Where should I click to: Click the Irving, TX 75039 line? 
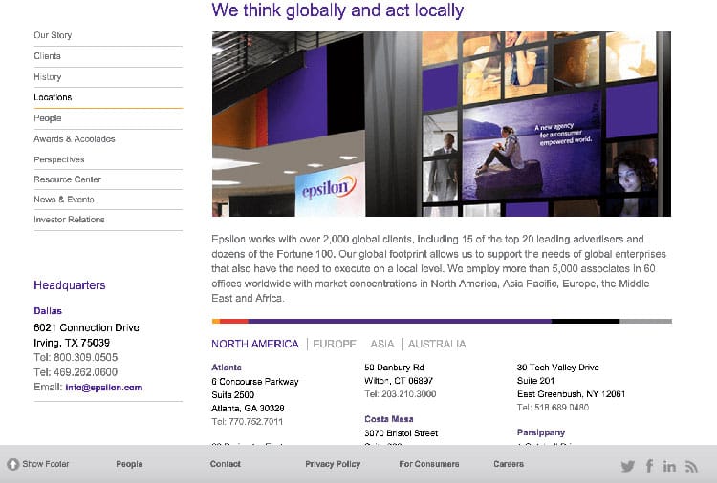tap(72, 343)
